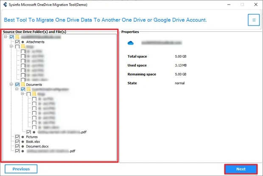
Task: Collapse the root account tree node
Action: [x=6, y=37]
